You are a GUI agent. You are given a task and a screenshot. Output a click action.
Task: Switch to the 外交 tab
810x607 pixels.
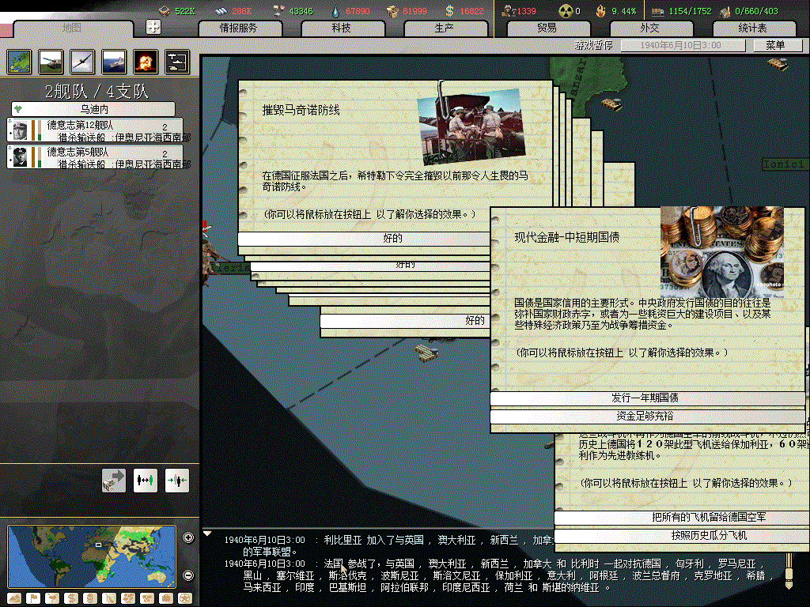(x=649, y=28)
